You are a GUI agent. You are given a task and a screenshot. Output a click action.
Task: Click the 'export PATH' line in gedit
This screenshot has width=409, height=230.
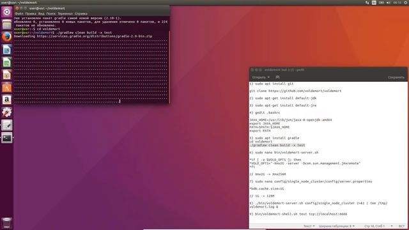(x=260, y=131)
